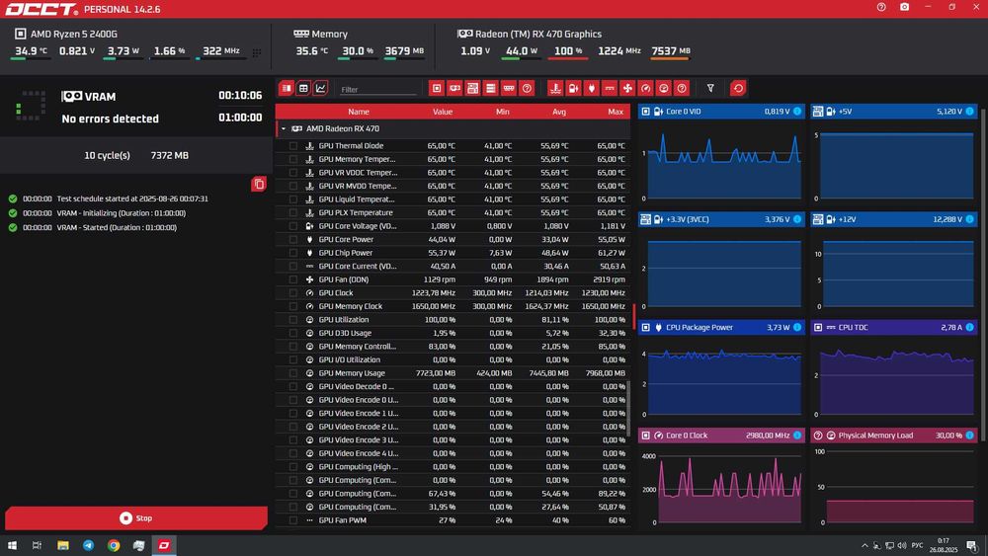The image size is (988, 556).
Task: Open the help icon in title bar
Action: point(881,7)
